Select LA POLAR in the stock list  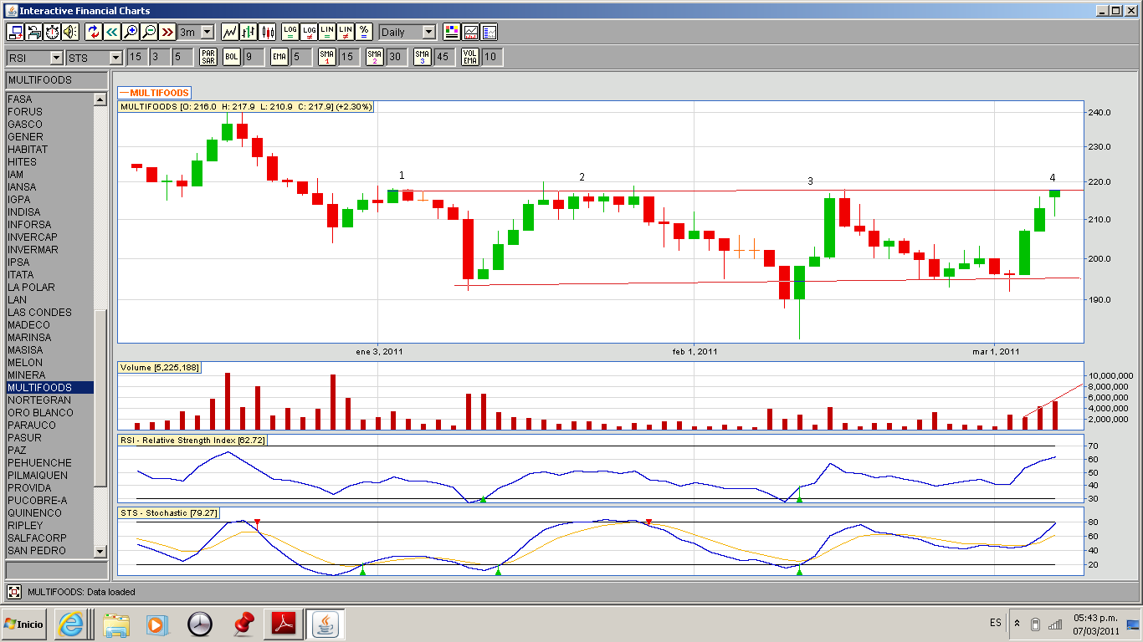pos(31,288)
